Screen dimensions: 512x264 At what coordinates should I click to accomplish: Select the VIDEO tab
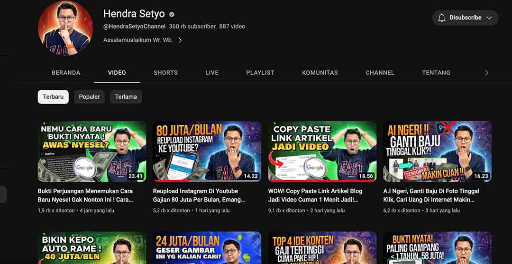coord(117,73)
